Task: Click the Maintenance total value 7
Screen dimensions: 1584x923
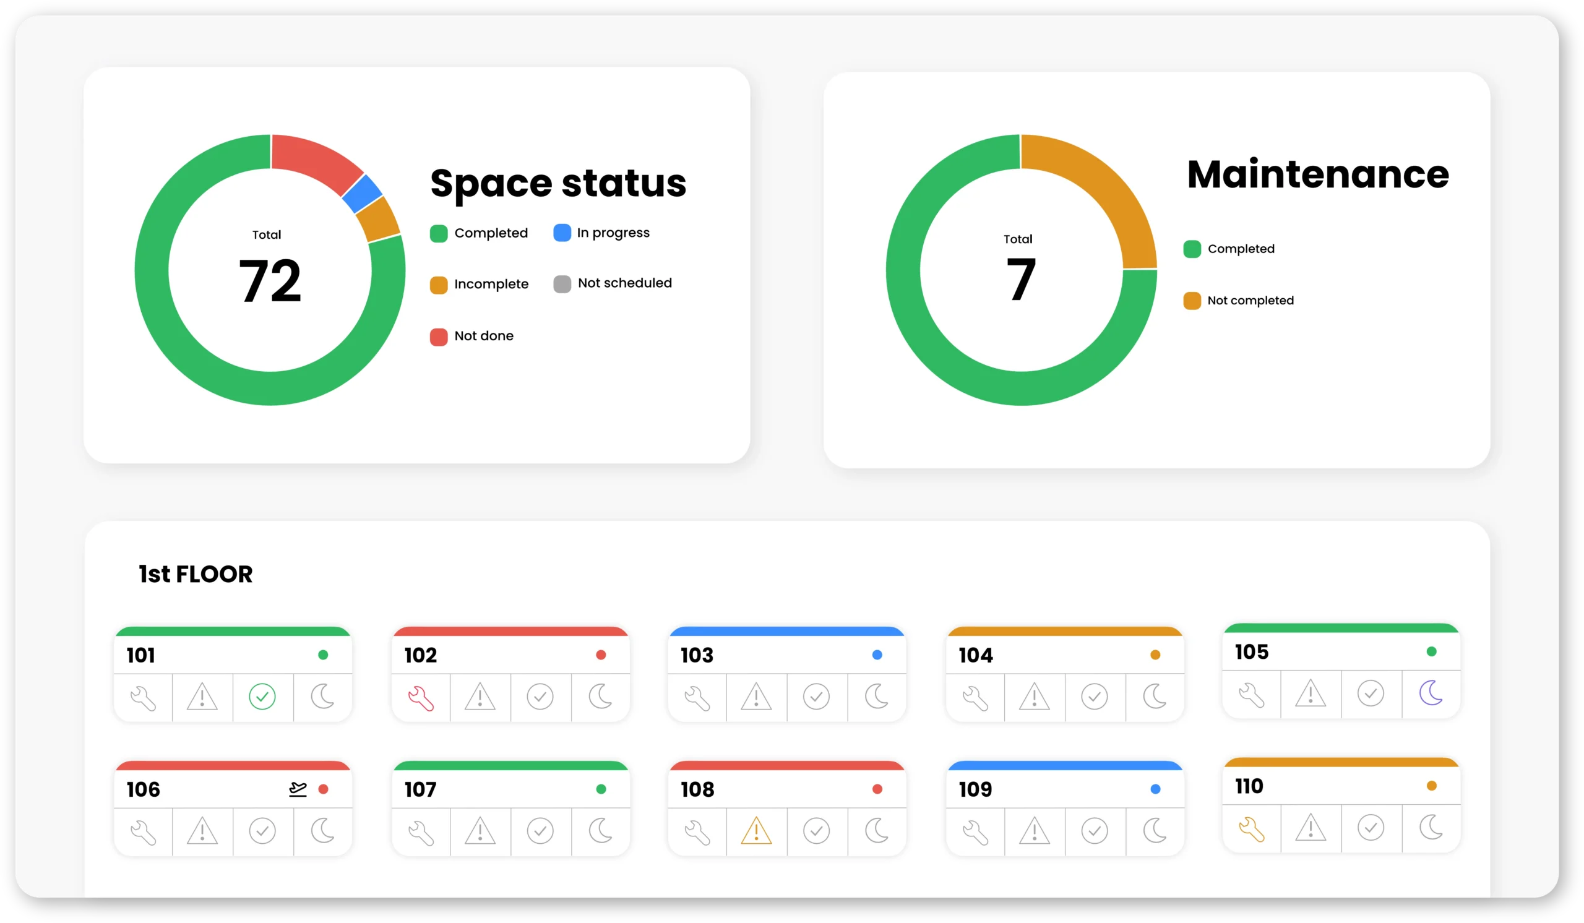Action: (1021, 280)
